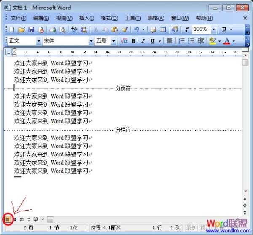Open standard toolbar U dropdown arrow
253x235 pixels.
click(x=231, y=29)
